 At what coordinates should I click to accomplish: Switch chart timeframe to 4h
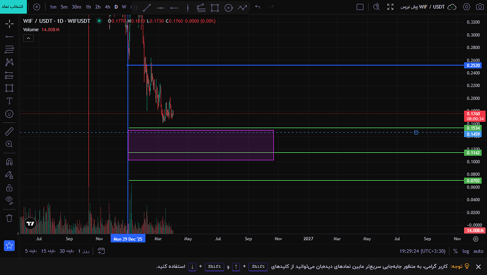click(x=107, y=7)
